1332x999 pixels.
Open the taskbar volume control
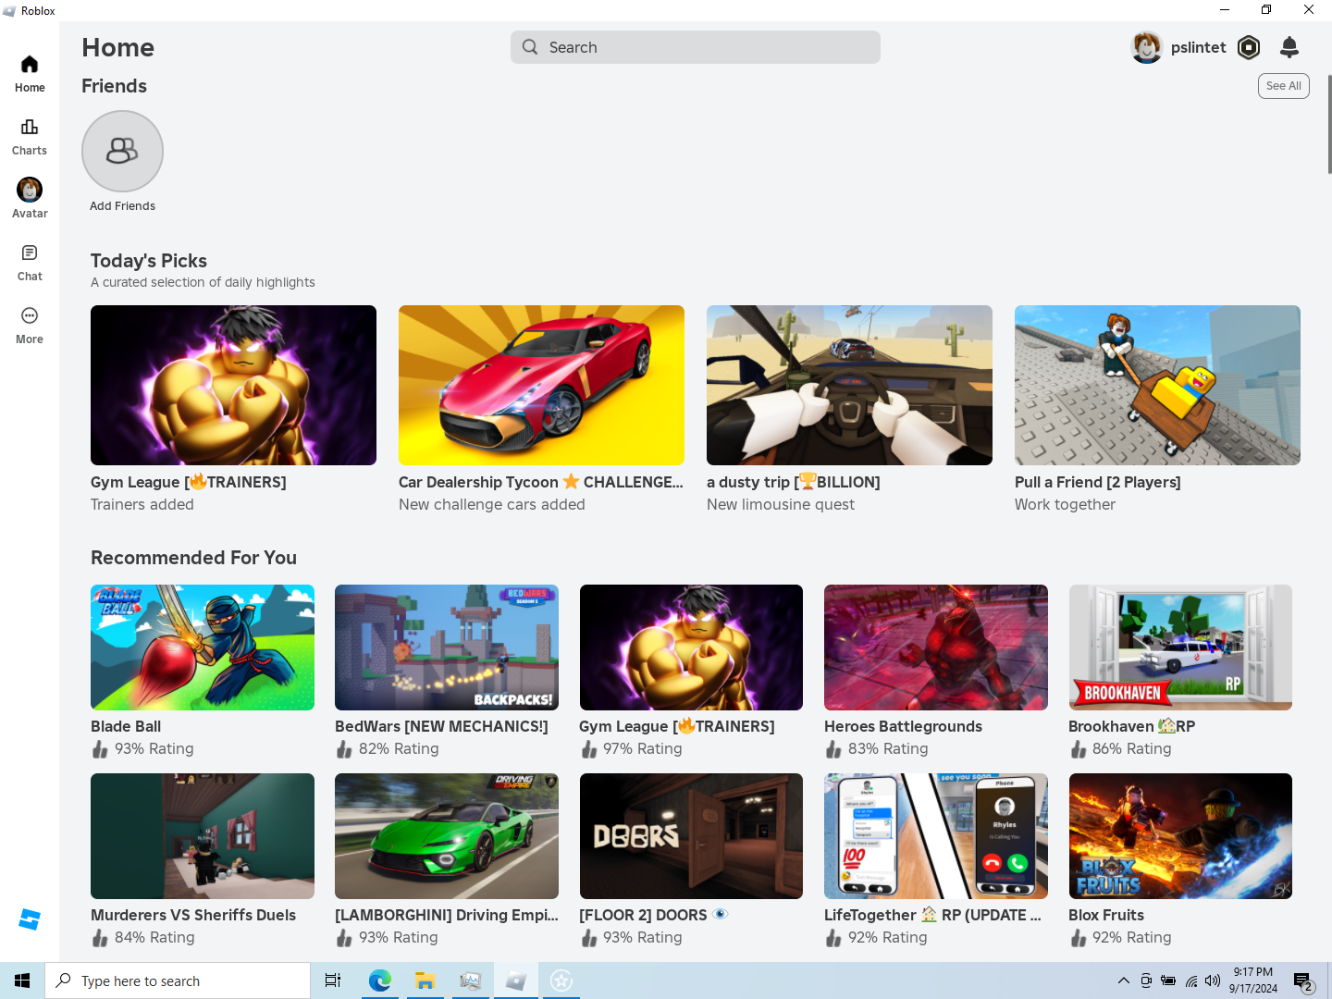tap(1213, 980)
